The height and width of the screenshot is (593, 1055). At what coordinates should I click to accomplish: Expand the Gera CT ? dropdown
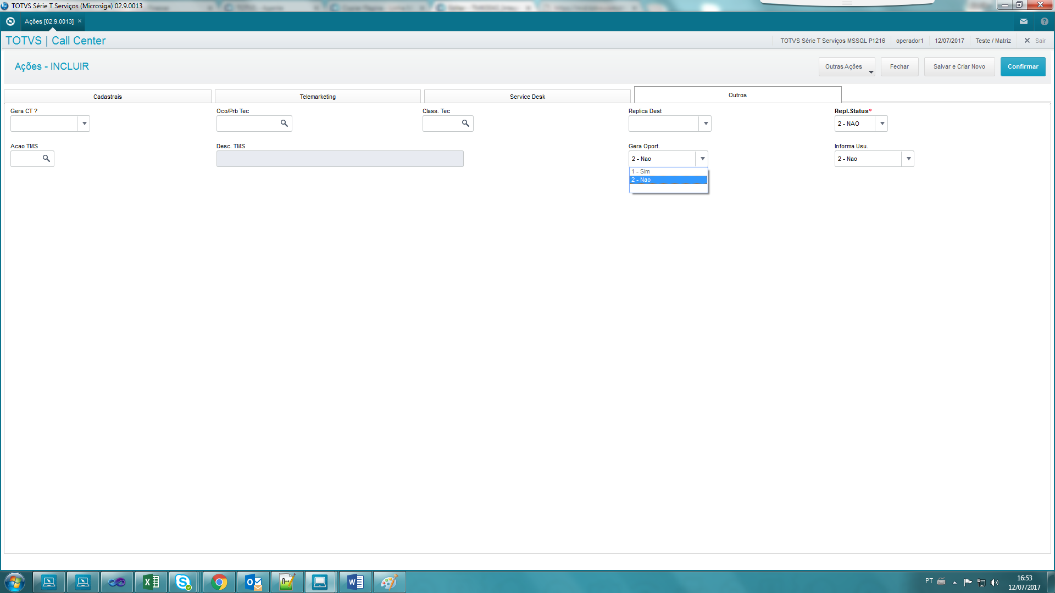click(x=84, y=124)
